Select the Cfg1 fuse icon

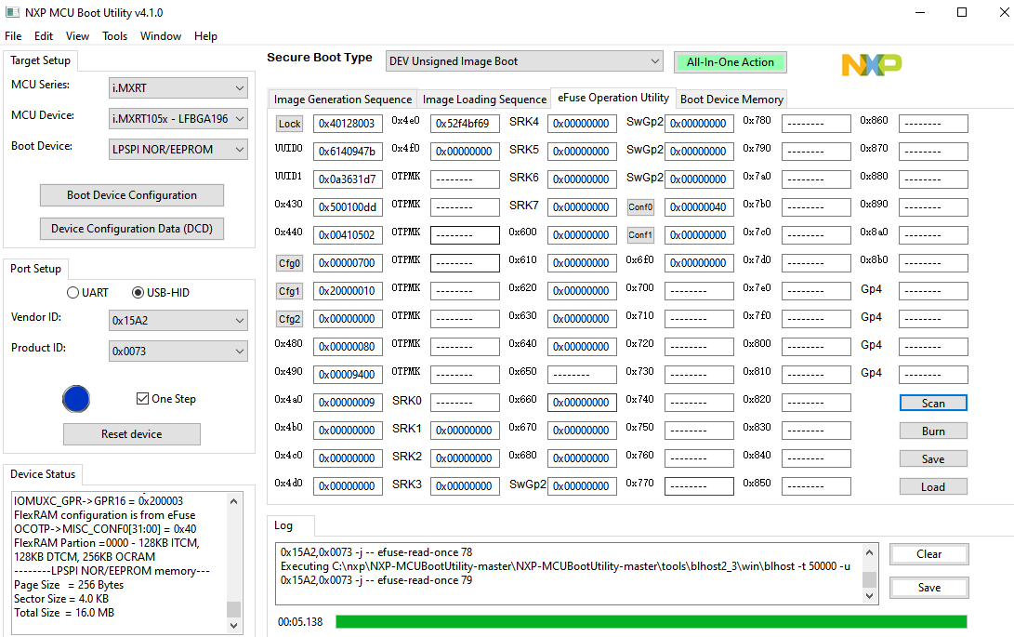[x=289, y=290]
